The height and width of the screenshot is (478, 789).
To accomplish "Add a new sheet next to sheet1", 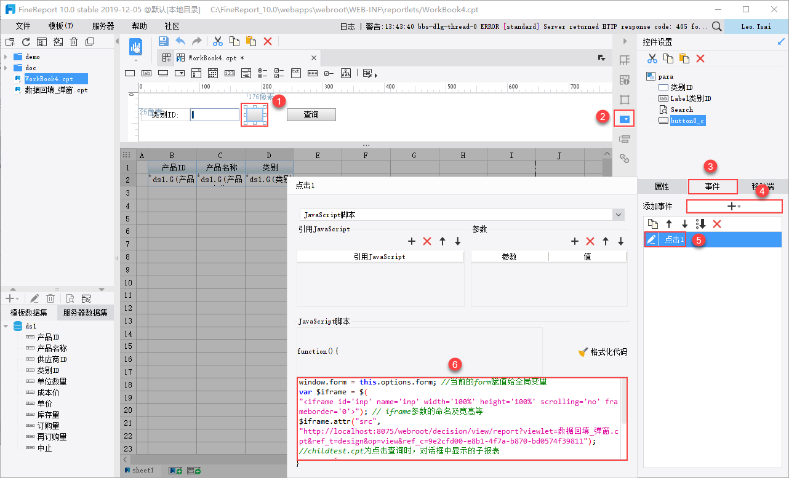I will pyautogui.click(x=175, y=471).
